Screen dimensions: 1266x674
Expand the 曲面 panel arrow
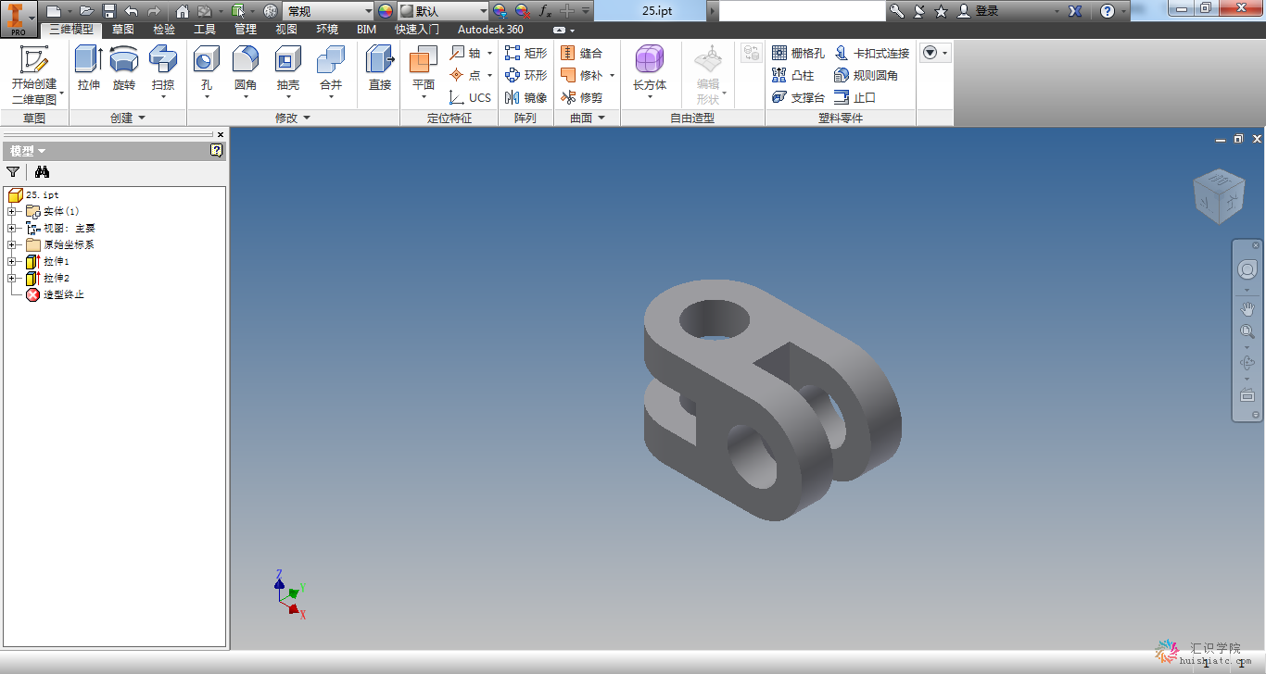point(601,118)
